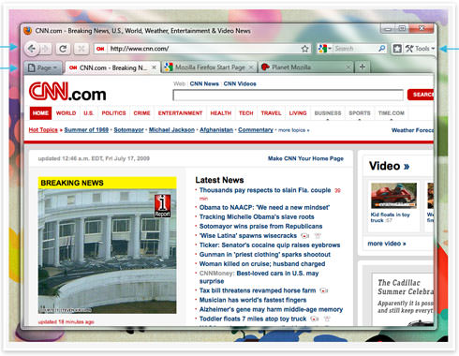This screenshot has height=356, width=459.
Task: Click video icon beside Toddler floats headline
Action: tap(315, 319)
